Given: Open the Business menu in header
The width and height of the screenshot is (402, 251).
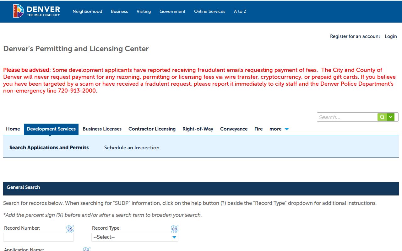Looking at the screenshot, I should pyautogui.click(x=119, y=11).
